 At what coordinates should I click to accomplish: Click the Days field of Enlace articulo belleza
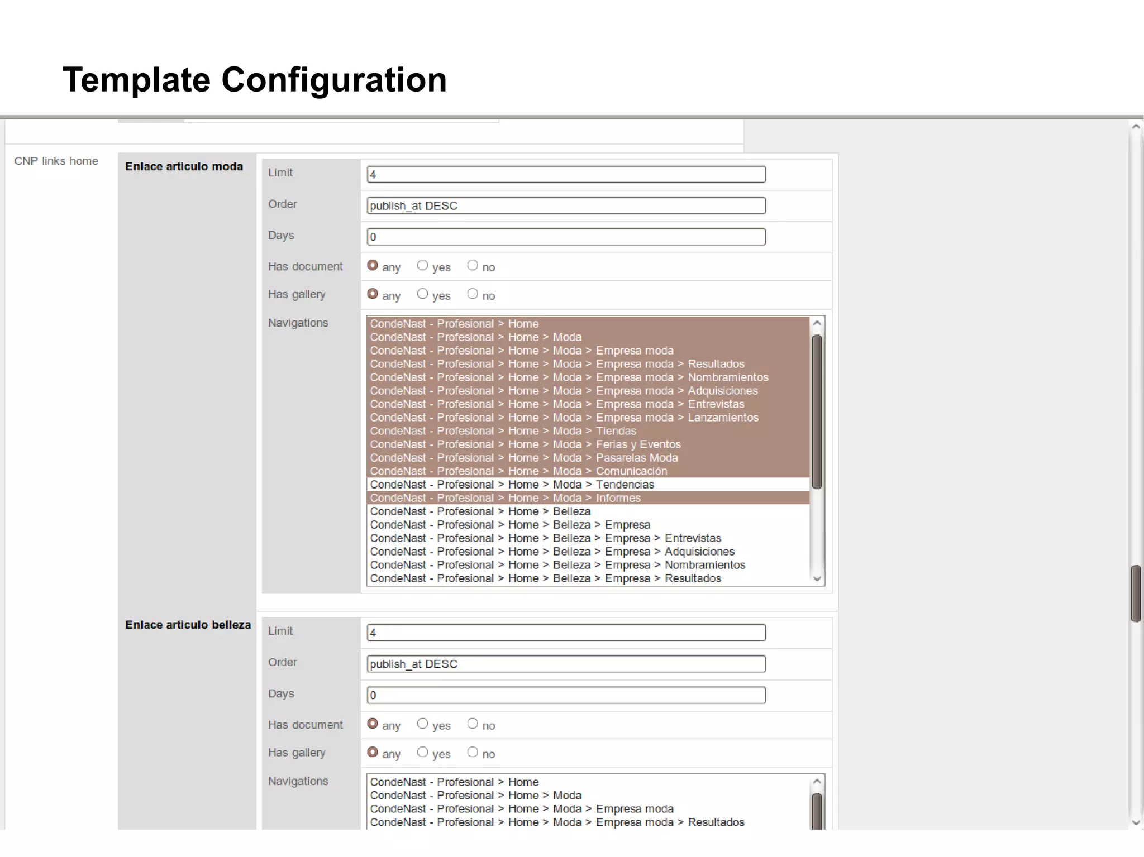(x=566, y=695)
